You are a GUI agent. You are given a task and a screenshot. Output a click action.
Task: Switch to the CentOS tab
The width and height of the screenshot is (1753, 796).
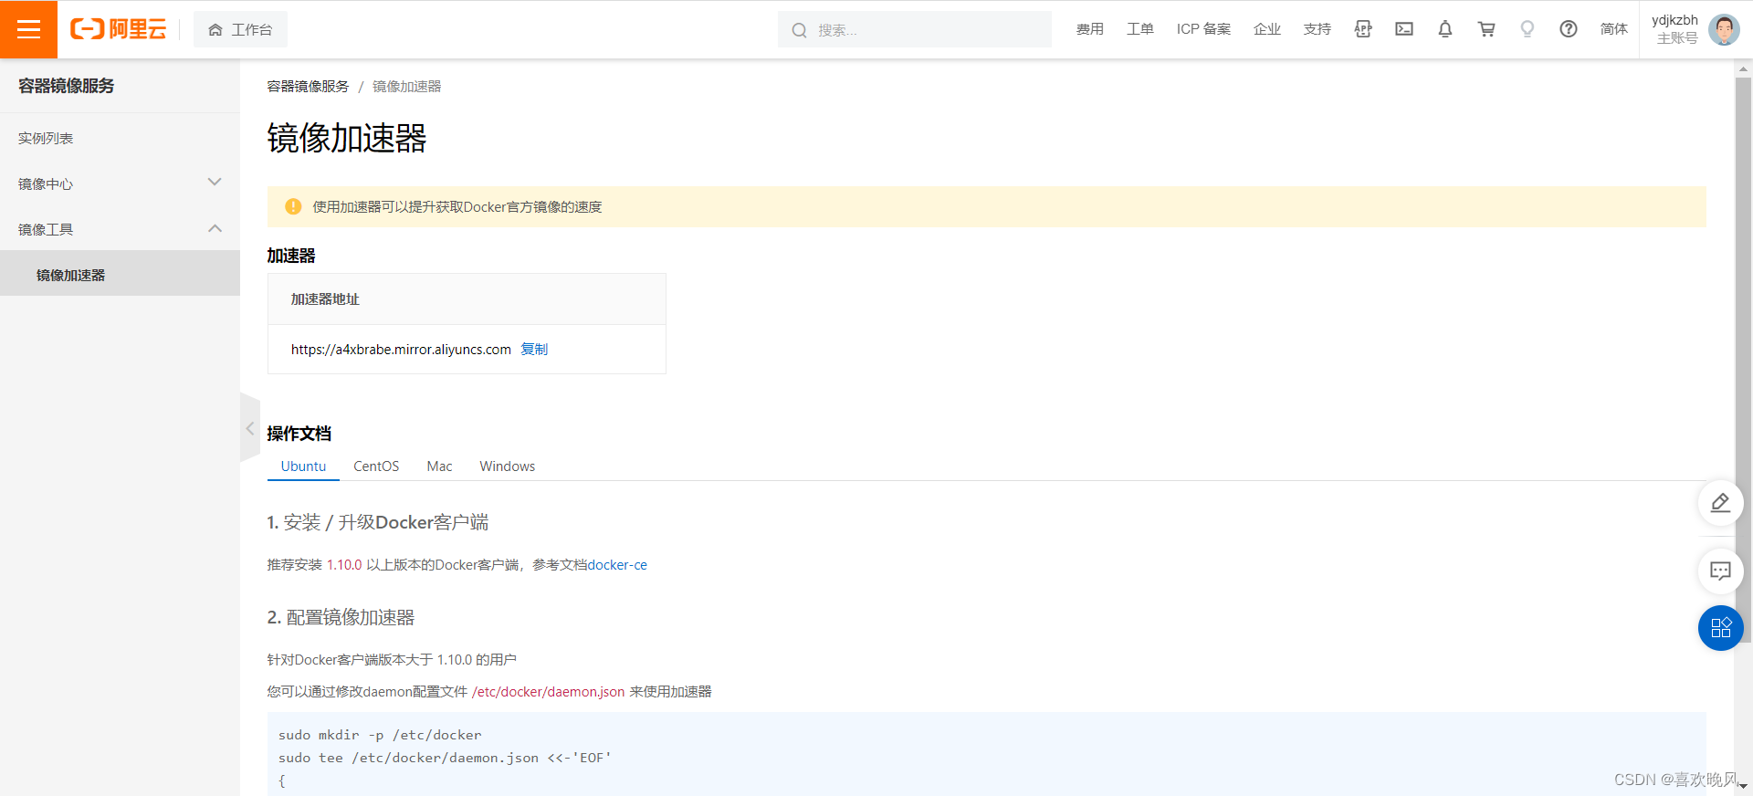pyautogui.click(x=376, y=466)
